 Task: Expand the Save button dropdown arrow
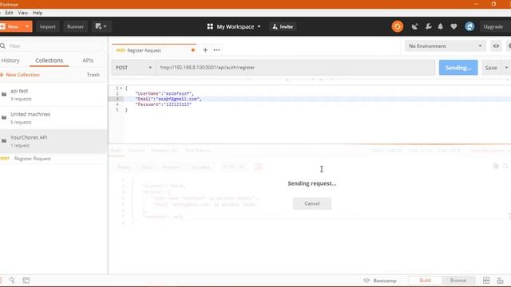pyautogui.click(x=506, y=68)
